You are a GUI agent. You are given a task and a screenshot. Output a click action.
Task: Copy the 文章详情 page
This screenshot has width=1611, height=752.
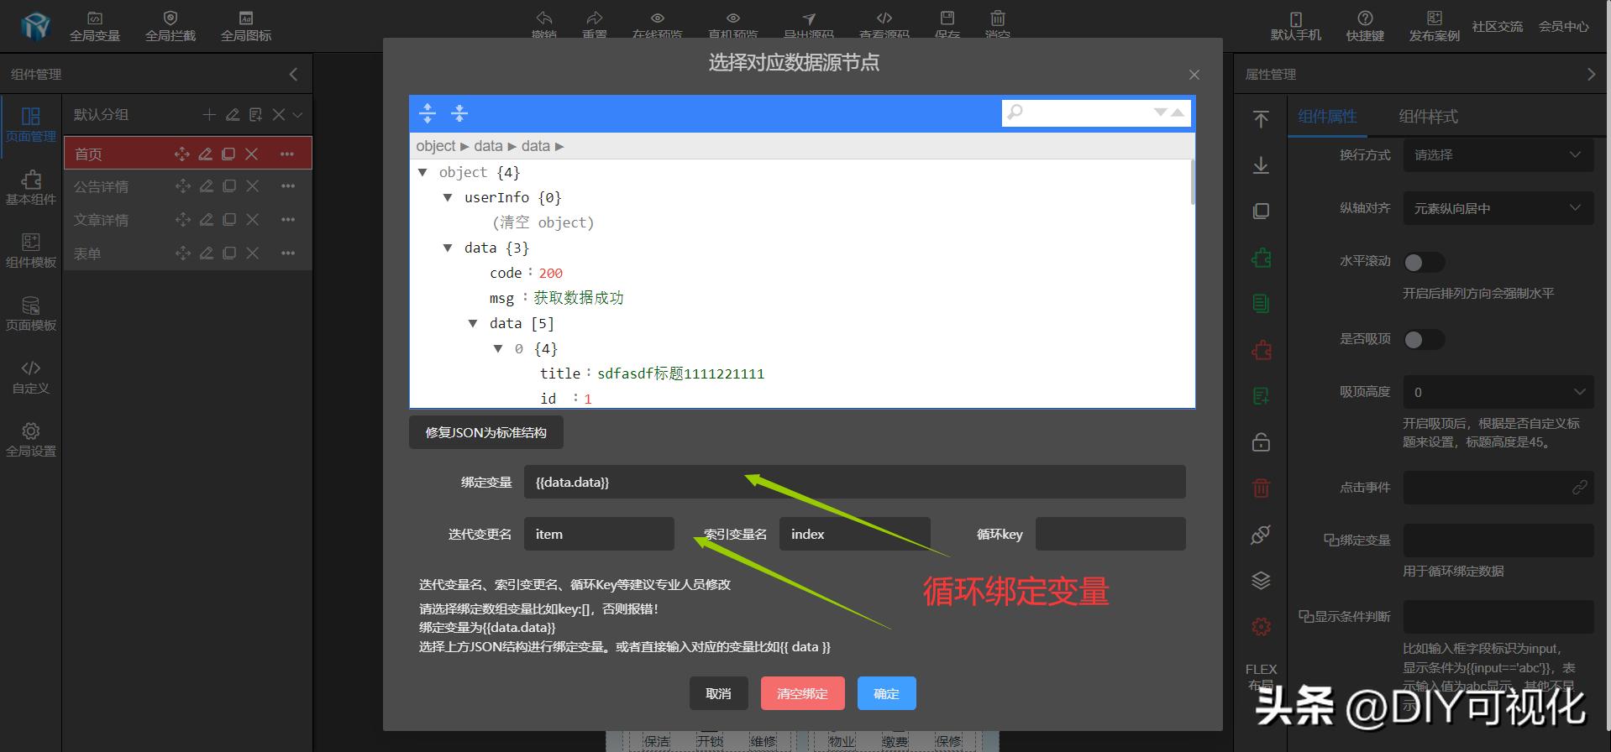coord(229,220)
